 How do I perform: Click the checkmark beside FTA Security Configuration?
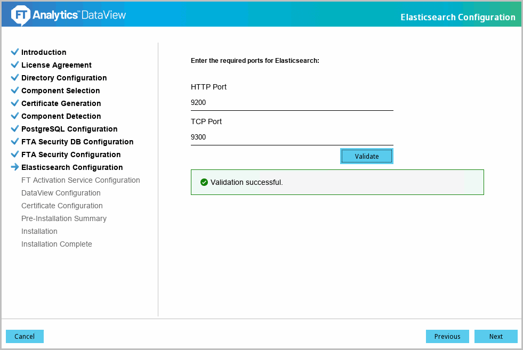15,154
